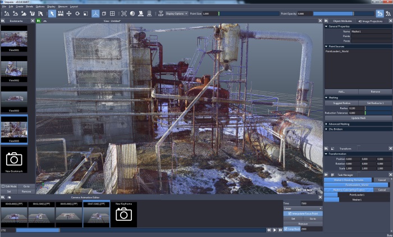Toggle the Edit Mode checkbox
The image size is (393, 237).
[3, 186]
